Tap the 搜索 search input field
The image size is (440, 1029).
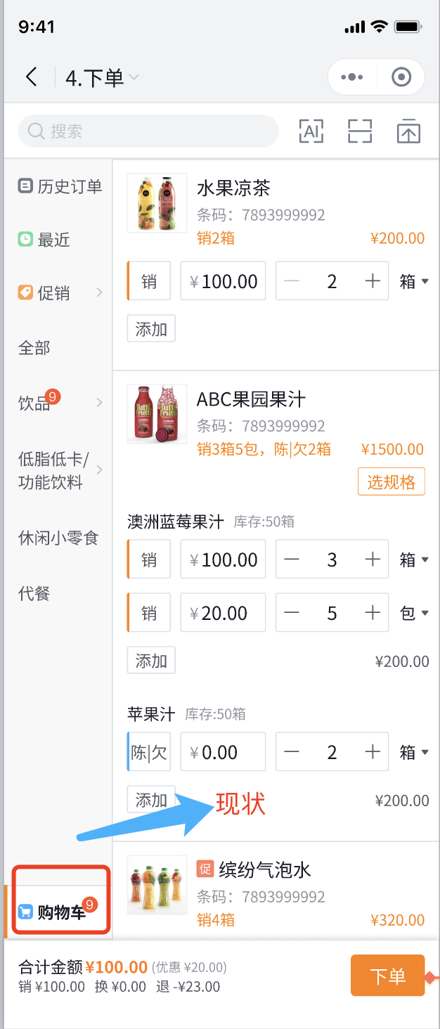pos(141,131)
